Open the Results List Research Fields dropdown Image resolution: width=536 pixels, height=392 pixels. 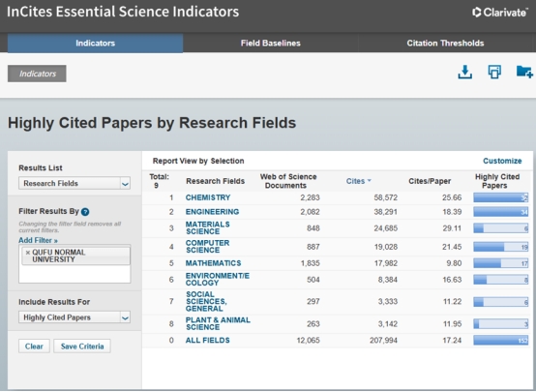point(74,183)
